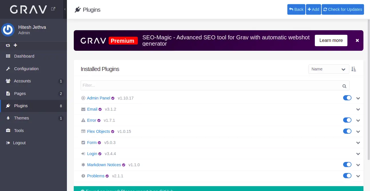Switch off the Markdown Notices plugin

347,164
